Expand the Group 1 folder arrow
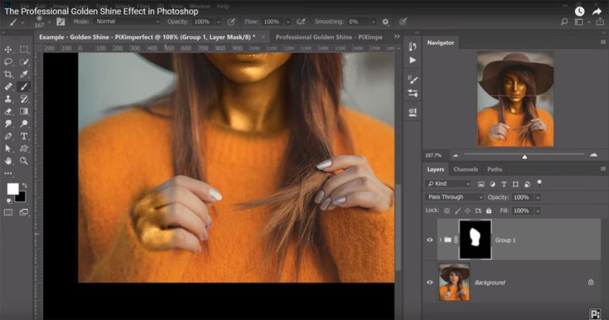 440,240
